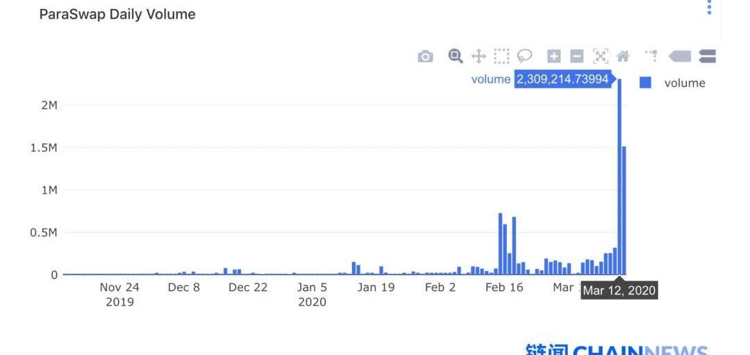Compare data on hover

point(707,56)
